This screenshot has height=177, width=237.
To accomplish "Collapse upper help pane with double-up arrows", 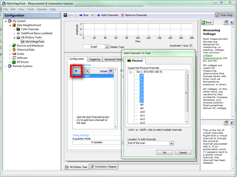I will 231,22.
